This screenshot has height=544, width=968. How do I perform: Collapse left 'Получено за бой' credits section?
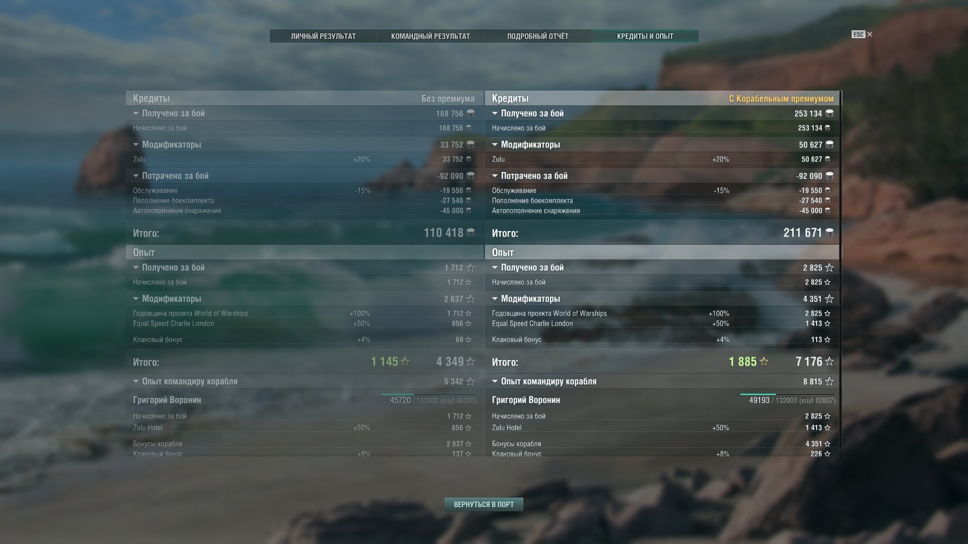[x=136, y=113]
